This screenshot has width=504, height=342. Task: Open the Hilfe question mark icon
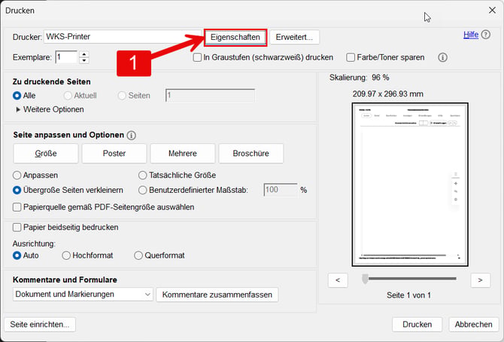click(486, 35)
